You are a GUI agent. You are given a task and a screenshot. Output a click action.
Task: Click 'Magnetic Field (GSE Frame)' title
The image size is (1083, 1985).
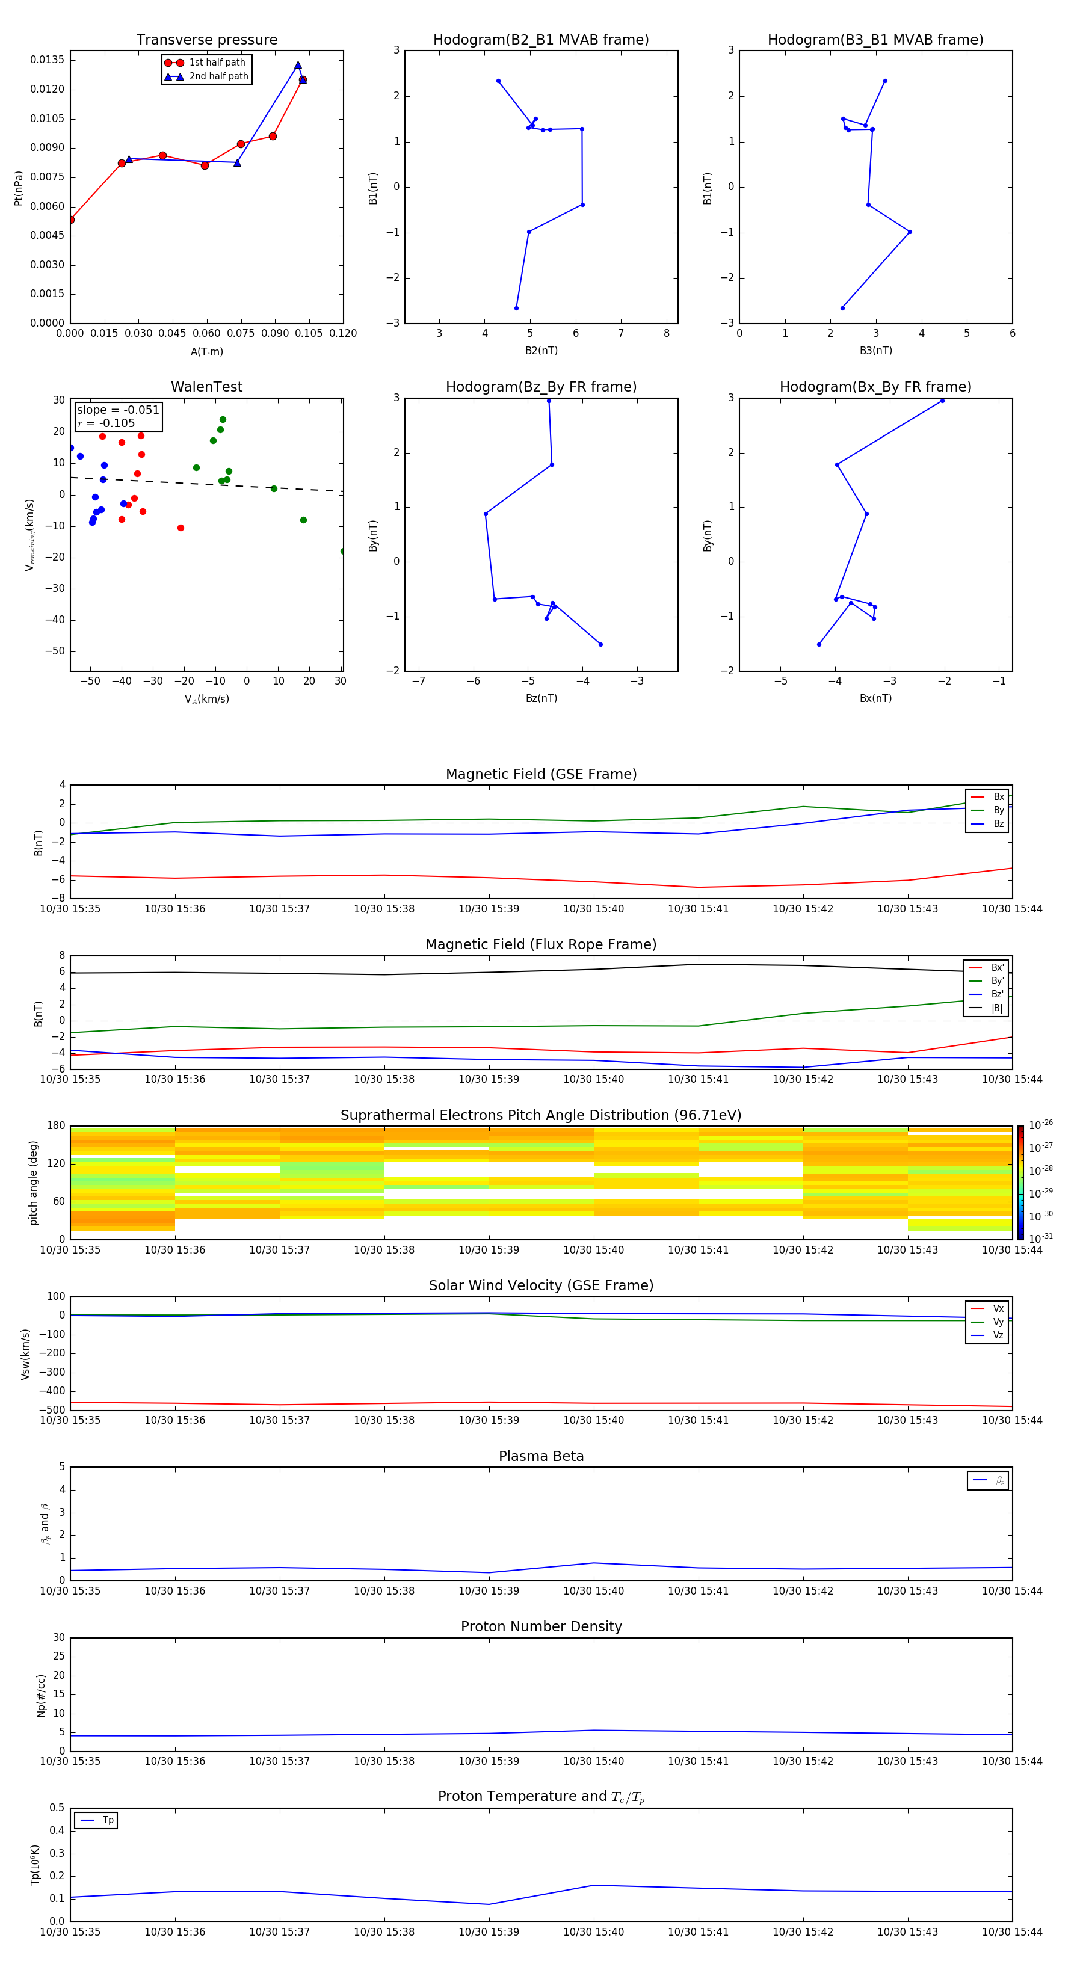[541, 774]
